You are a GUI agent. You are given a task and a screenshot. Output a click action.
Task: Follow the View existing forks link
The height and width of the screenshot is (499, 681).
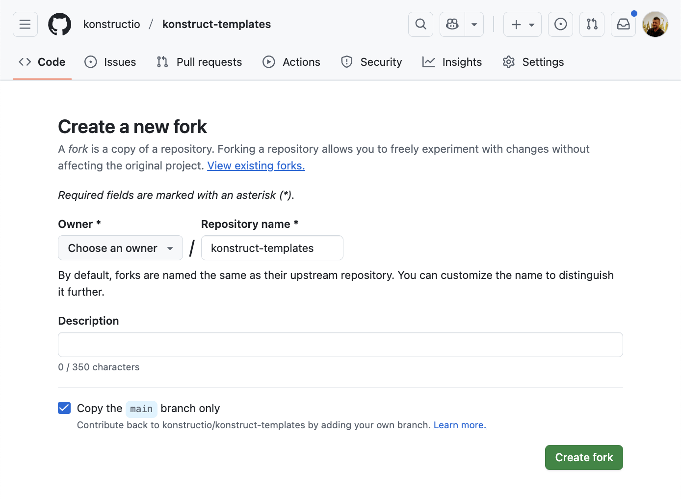[256, 166]
